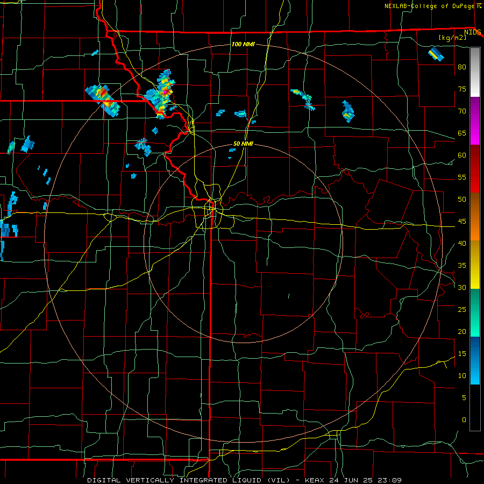The height and width of the screenshot is (484, 484).
Task: Click the KEAX station identifier in the caption
Action: [315, 480]
